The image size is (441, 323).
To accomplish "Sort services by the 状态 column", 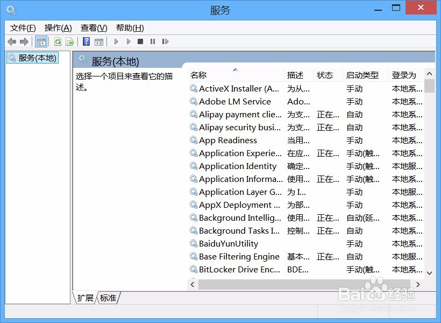I will coord(326,74).
